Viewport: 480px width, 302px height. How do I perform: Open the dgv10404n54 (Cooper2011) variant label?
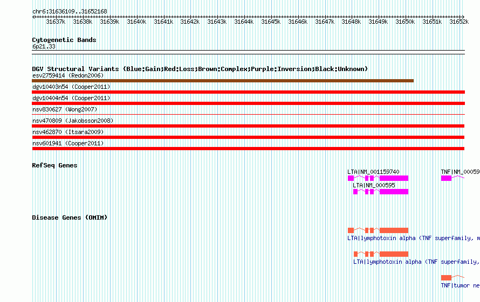pos(71,98)
